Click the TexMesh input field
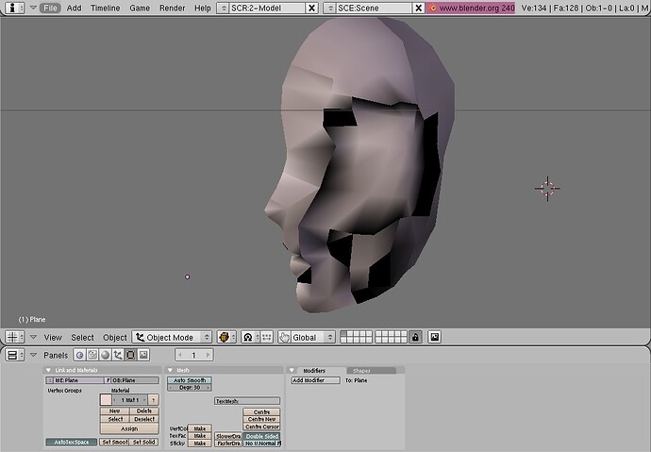Viewport: 651px width, 452px height. point(247,401)
